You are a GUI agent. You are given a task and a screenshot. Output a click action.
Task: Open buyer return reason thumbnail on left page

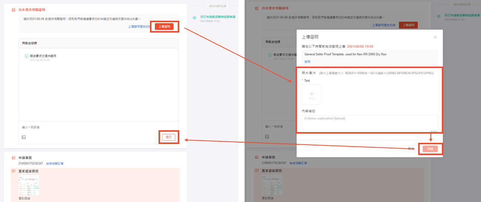pos(29,185)
